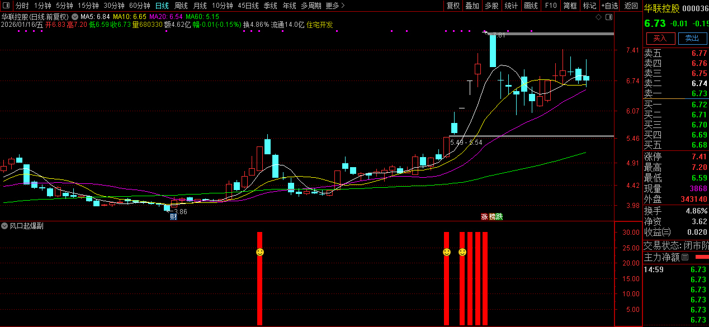Open the 多周期 multi-period view
The width and height of the screenshot is (709, 327).
(x=311, y=6)
